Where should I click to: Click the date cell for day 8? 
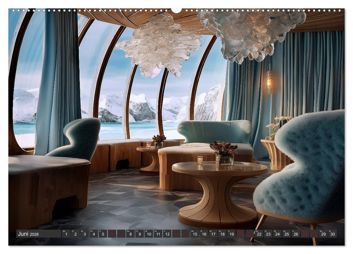[x=131, y=234]
